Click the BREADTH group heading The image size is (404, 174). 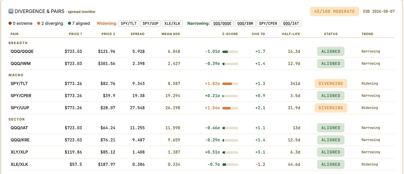click(18, 43)
